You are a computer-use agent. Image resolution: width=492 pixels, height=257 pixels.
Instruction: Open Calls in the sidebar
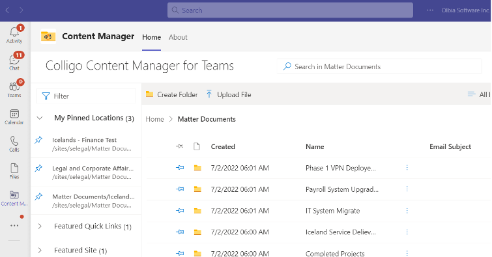point(14,144)
